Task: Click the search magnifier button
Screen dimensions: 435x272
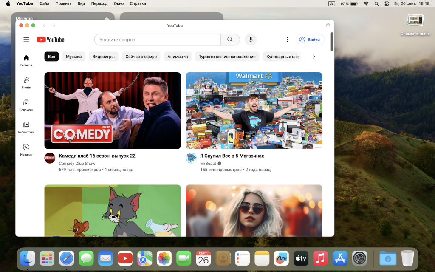Action: pos(230,40)
